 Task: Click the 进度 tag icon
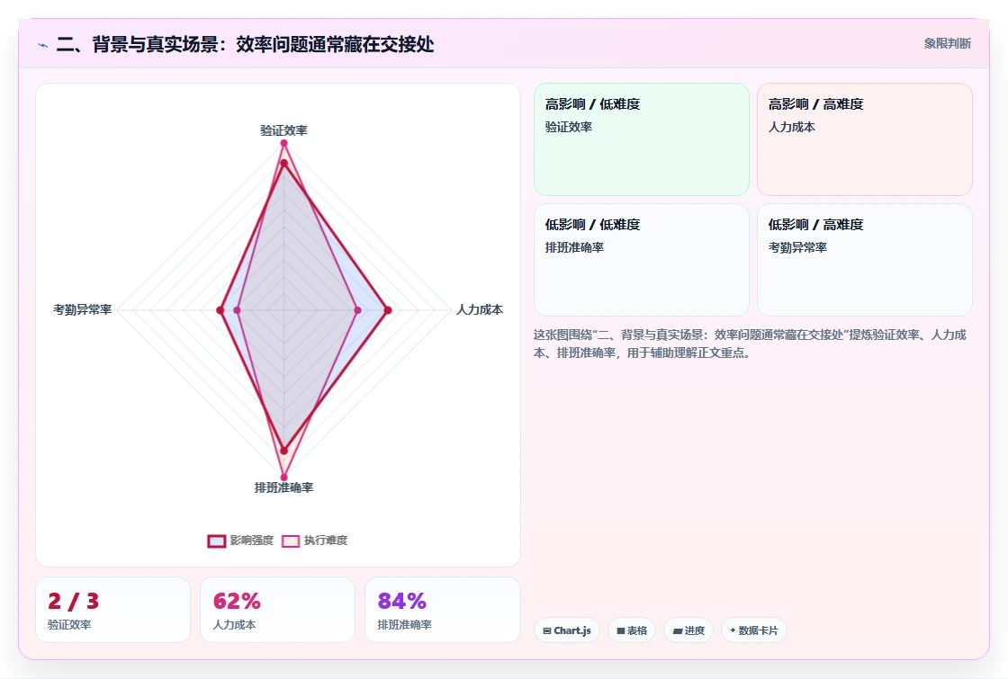pyautogui.click(x=678, y=630)
